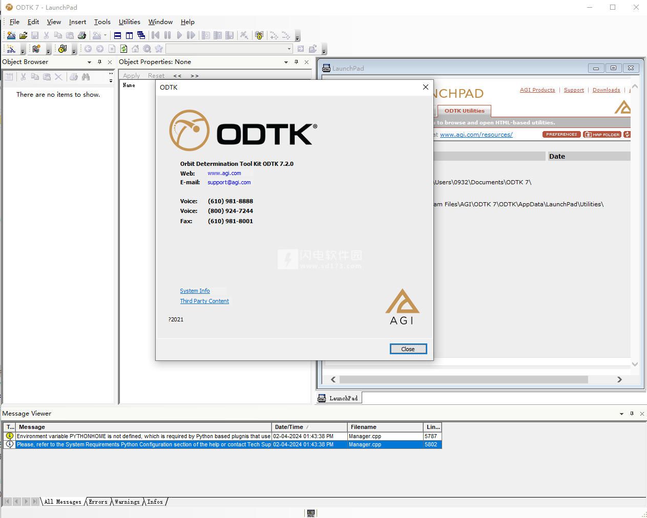Click the support@agi.com email link
The width and height of the screenshot is (647, 518).
[x=229, y=182]
